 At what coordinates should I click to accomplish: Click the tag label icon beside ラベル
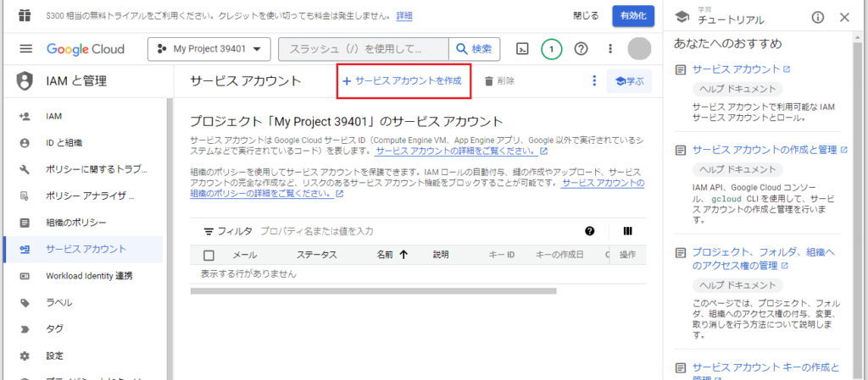(x=25, y=302)
